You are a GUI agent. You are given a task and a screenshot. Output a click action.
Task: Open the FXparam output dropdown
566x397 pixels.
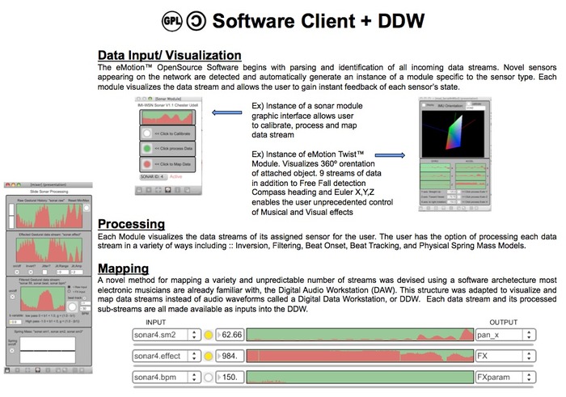click(x=505, y=378)
